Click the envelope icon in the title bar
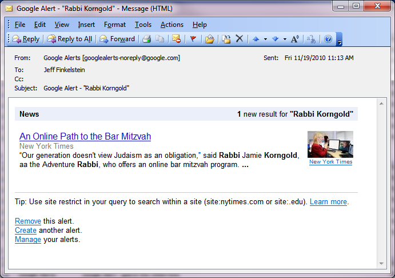 tap(9, 9)
